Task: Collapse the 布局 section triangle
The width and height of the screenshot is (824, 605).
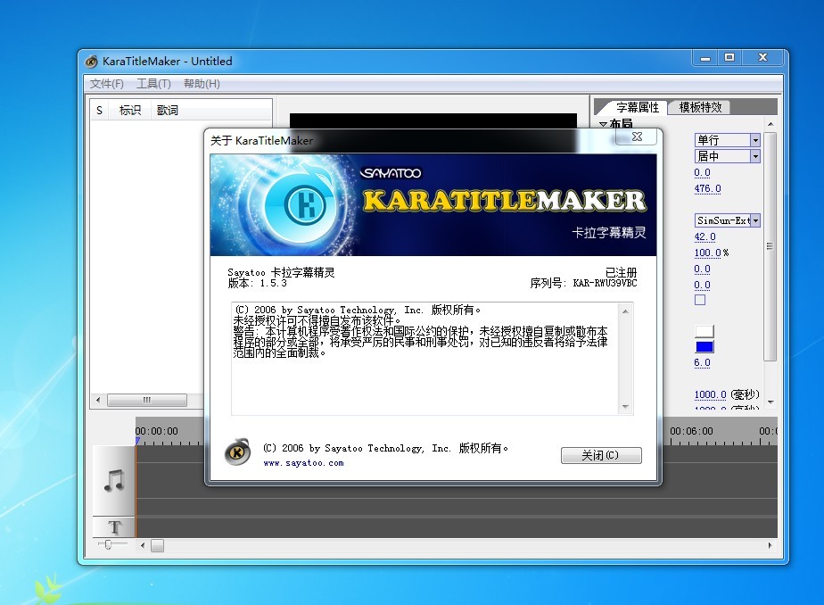Action: click(x=603, y=125)
